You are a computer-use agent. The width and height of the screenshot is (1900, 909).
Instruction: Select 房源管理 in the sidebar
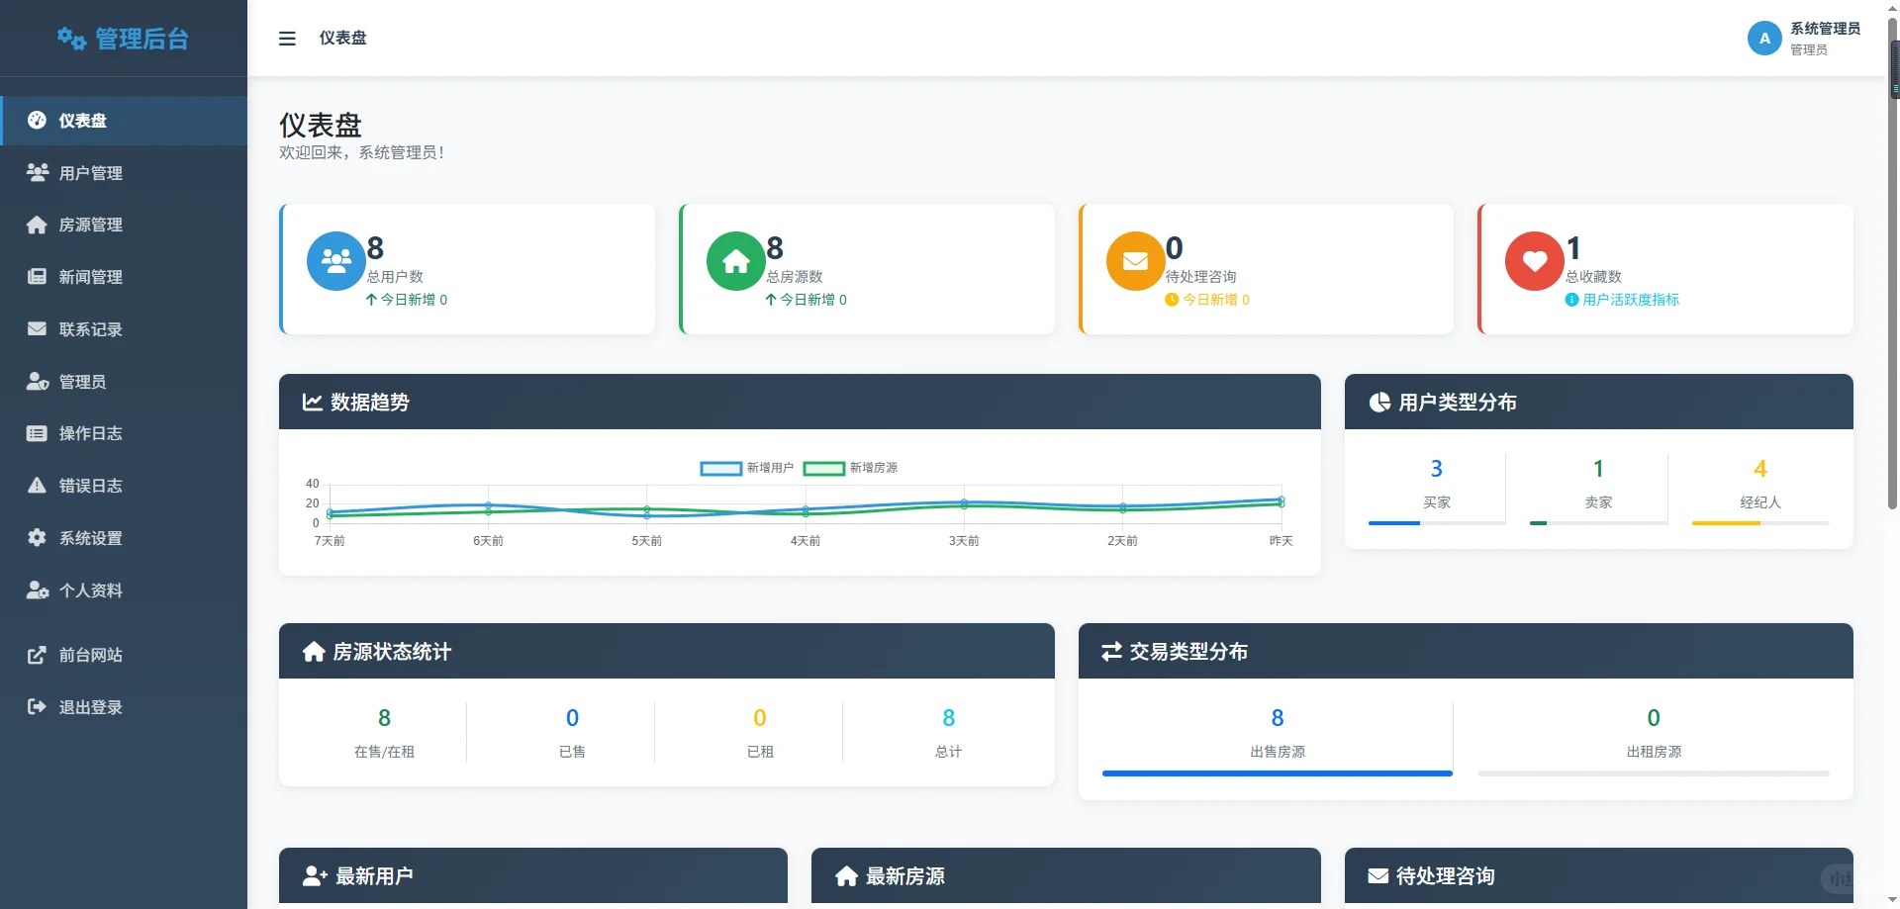pos(89,225)
